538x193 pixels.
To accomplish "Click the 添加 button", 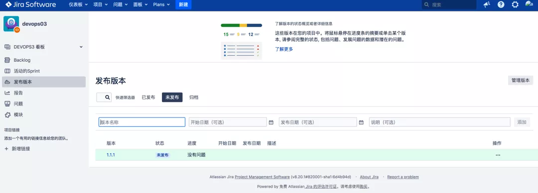I will (522, 122).
